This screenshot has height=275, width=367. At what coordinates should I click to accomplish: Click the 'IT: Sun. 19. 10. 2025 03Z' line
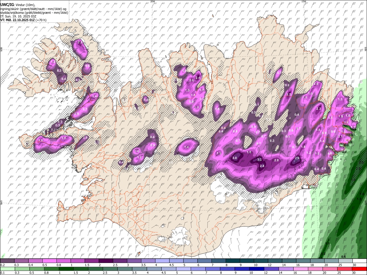[x=18, y=16]
